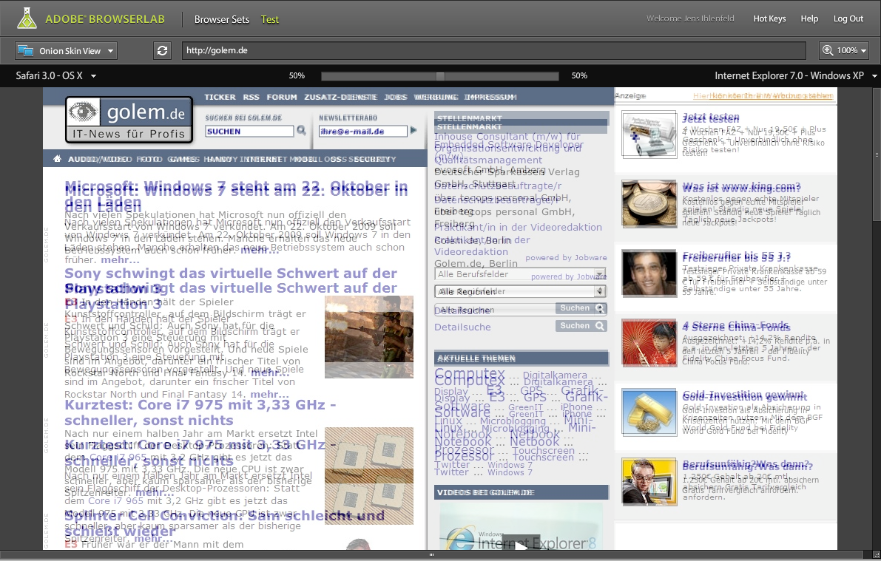The image size is (881, 561).
Task: Click the newsletter e-mail field
Action: (363, 131)
